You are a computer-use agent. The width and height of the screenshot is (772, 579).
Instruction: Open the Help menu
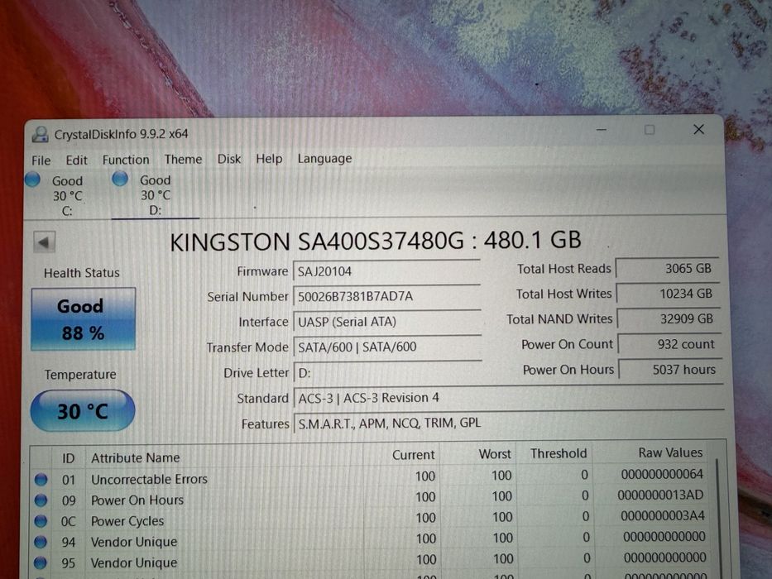269,159
